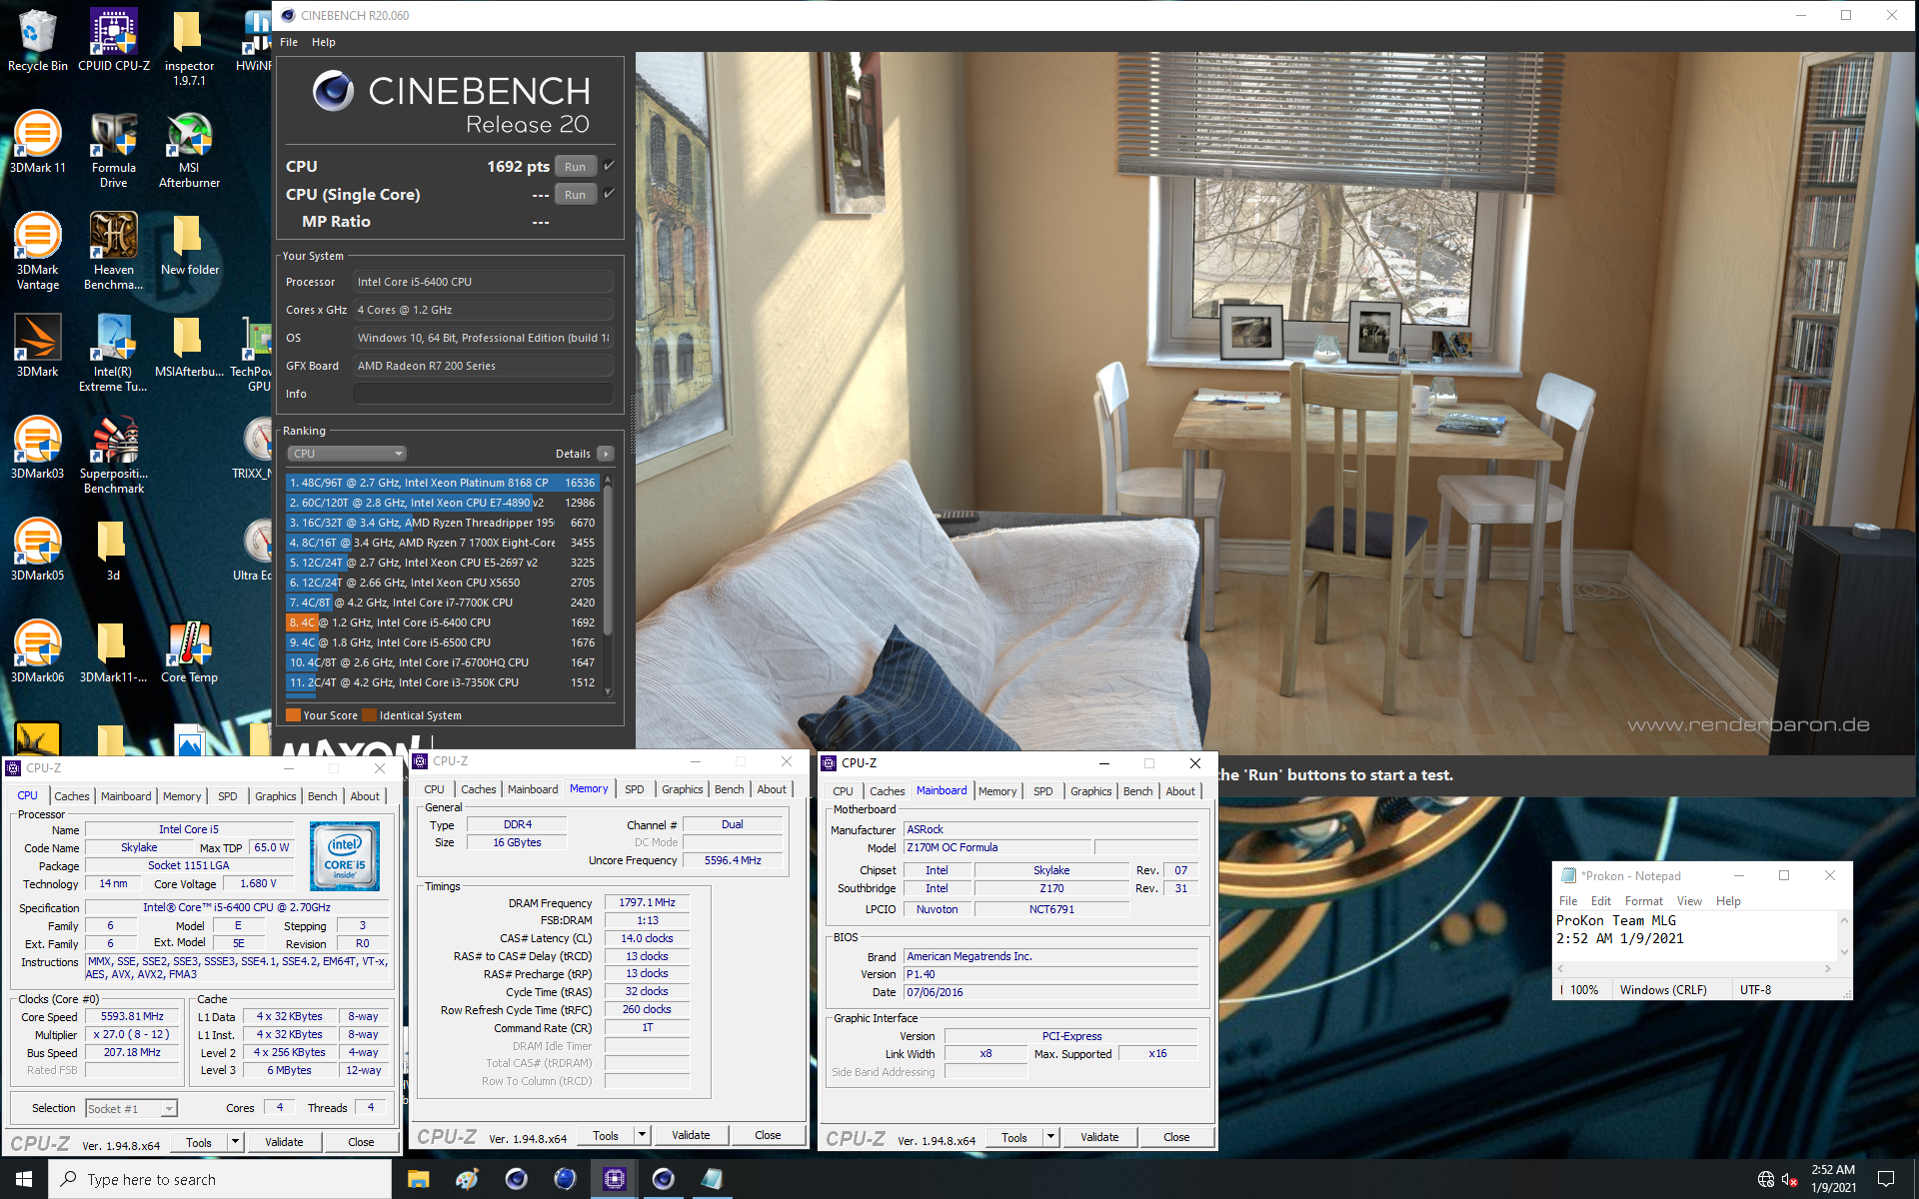Open the notification center icon
The width and height of the screenshot is (1919, 1199).
1886,1179
